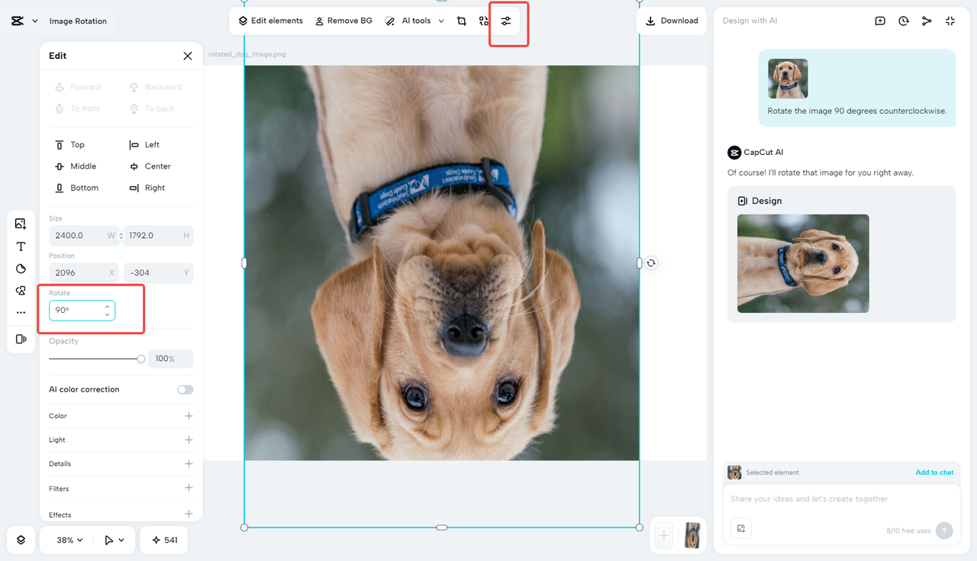Select Edit elements in the toolbar

coord(270,21)
